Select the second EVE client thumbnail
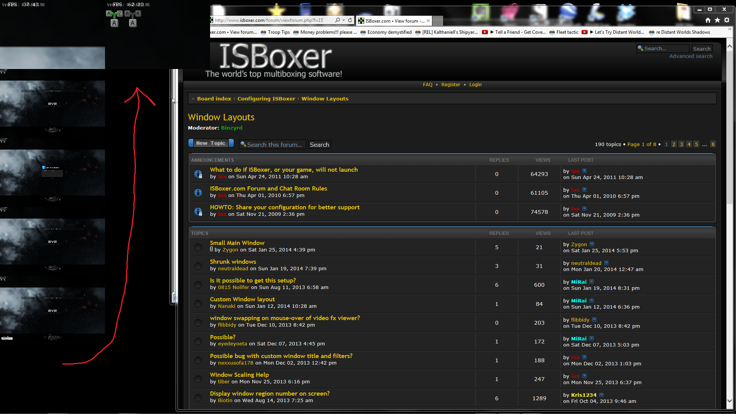The width and height of the screenshot is (736, 414). pos(53,103)
